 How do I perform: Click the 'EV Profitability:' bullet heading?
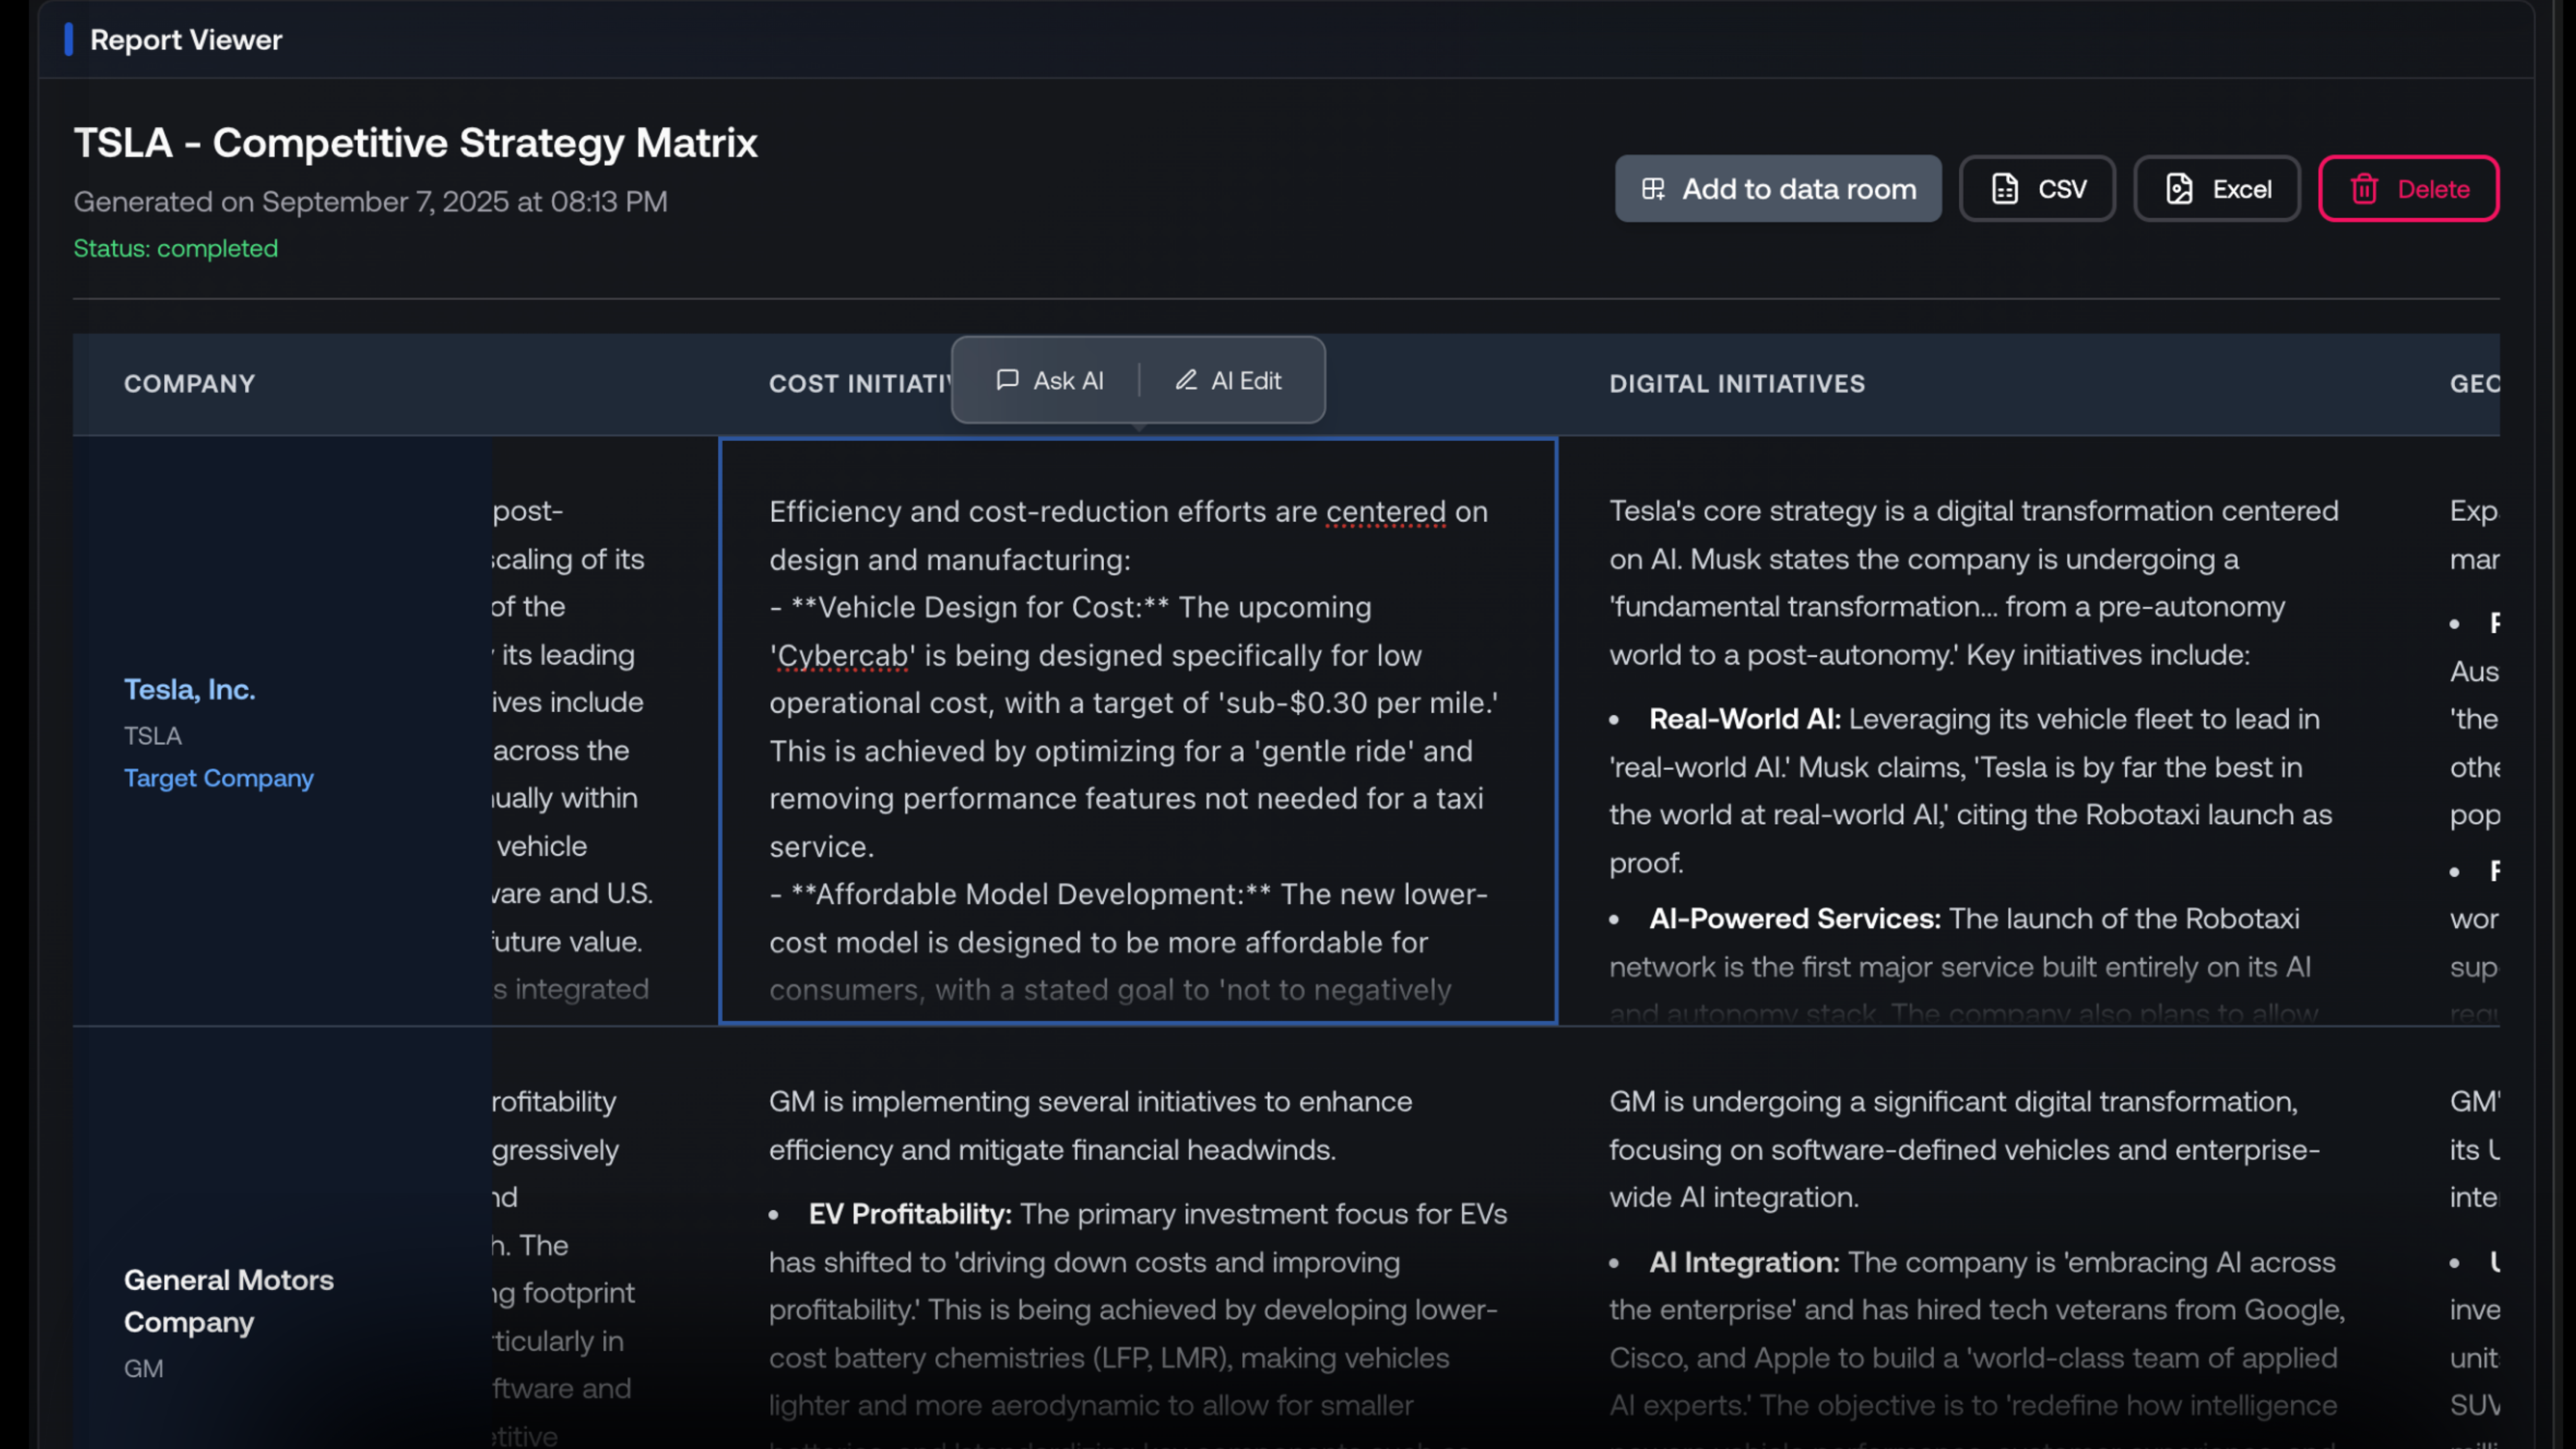click(910, 1214)
